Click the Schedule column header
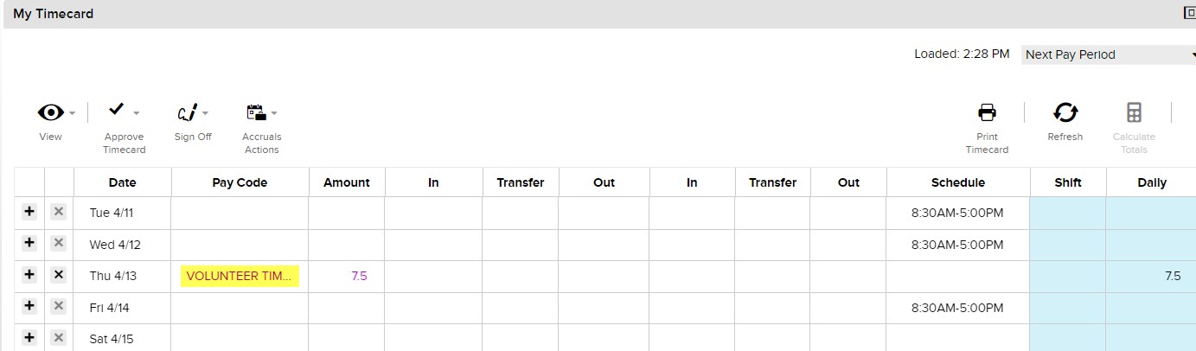 957,182
